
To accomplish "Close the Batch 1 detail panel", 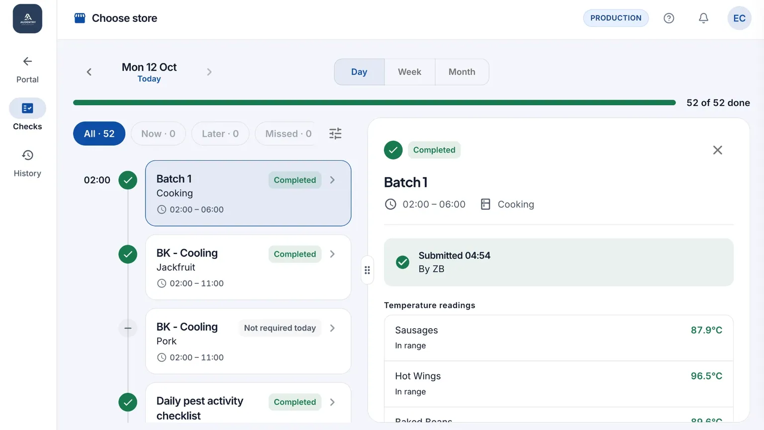I will click(x=717, y=150).
